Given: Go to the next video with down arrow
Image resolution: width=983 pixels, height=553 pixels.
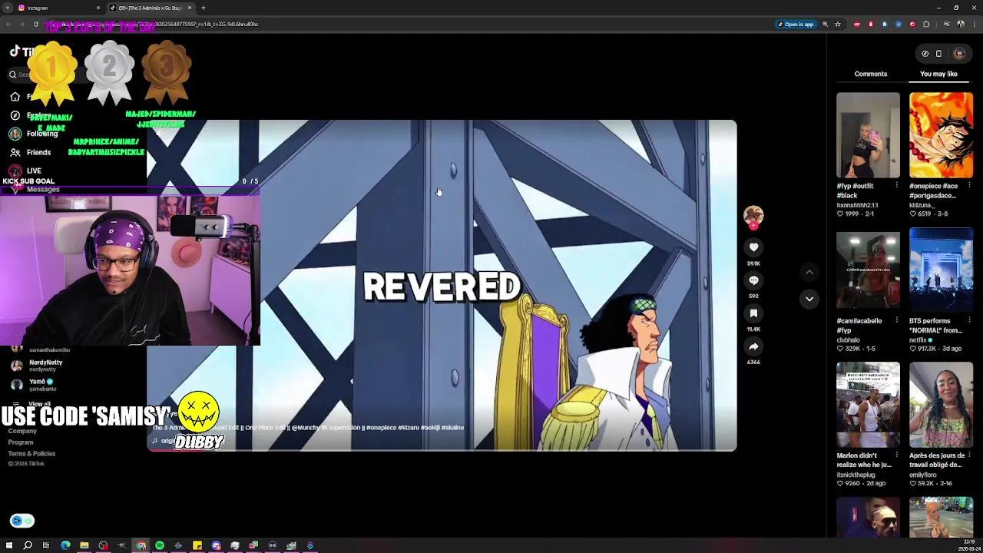Looking at the screenshot, I should [x=809, y=299].
